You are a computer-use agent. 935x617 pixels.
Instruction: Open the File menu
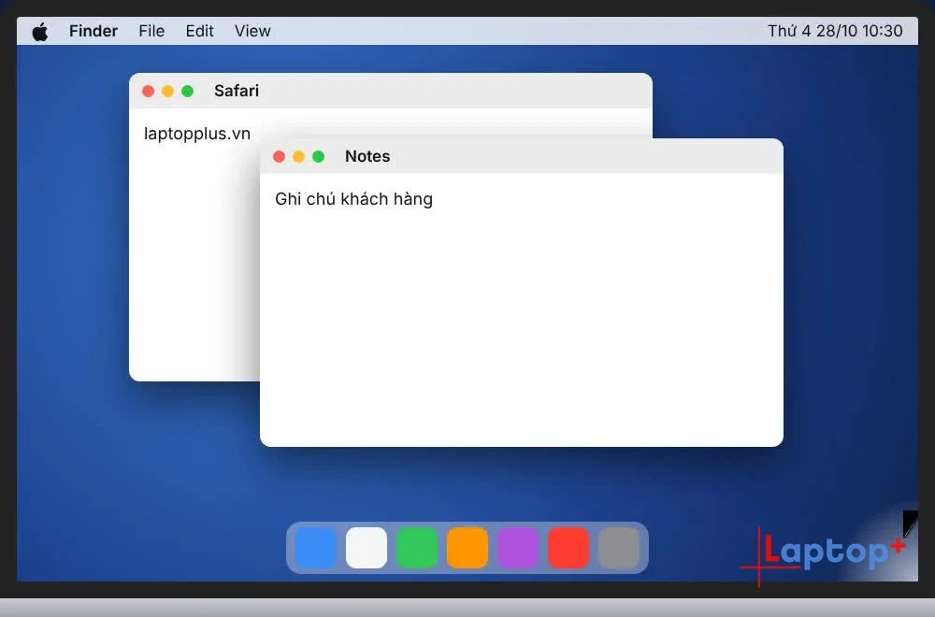(x=151, y=31)
